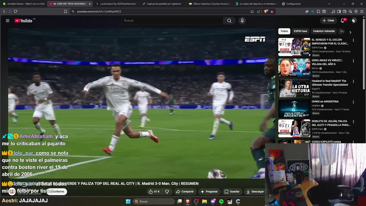This screenshot has width=366, height=206.
Task: Click the Compartir button
Action: pyautogui.click(x=185, y=191)
